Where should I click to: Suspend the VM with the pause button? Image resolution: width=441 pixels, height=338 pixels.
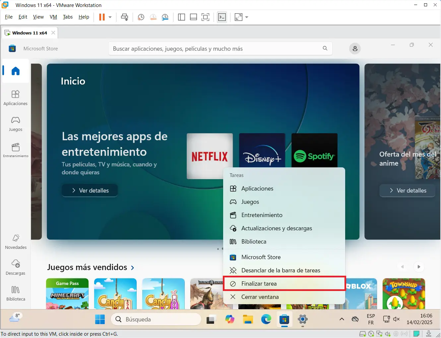(x=102, y=17)
